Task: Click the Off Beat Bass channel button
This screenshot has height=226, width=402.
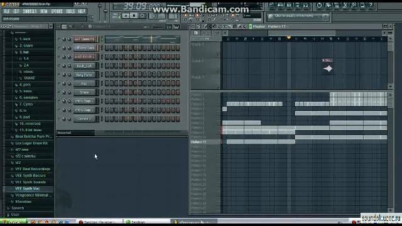Action: click(84, 48)
